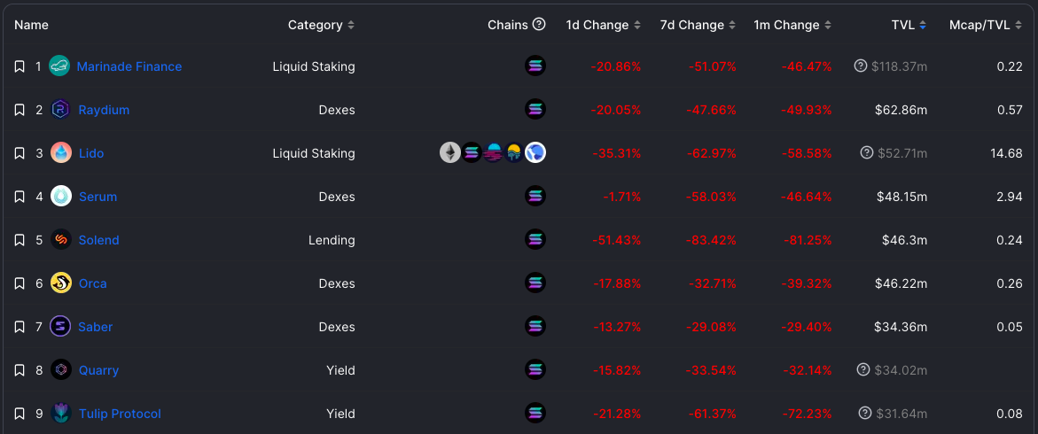This screenshot has height=434, width=1038.
Task: Open the Saber protocol link
Action: pos(95,327)
